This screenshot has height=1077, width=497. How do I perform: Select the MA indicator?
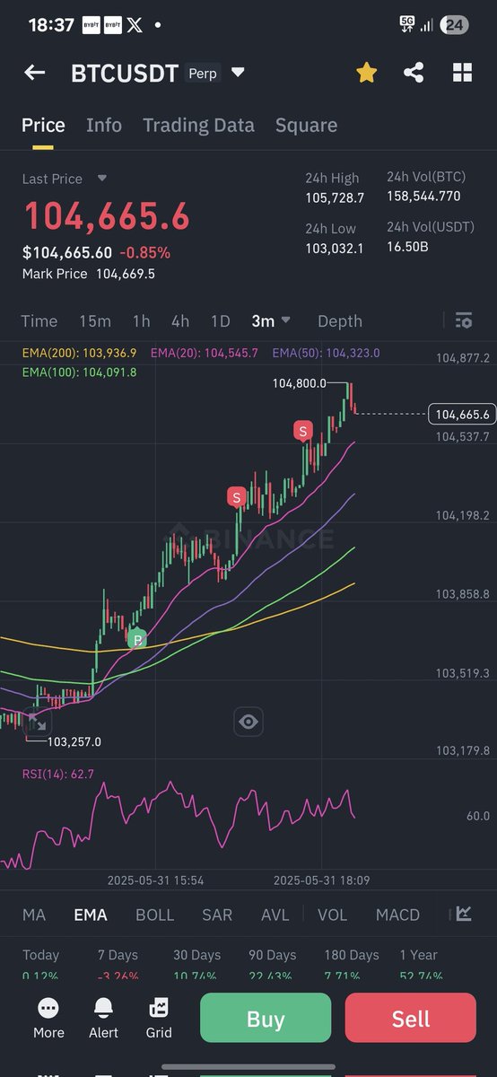pos(34,915)
